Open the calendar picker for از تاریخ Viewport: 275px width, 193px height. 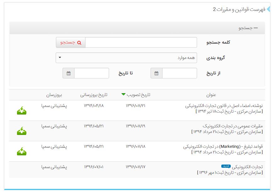click(157, 73)
